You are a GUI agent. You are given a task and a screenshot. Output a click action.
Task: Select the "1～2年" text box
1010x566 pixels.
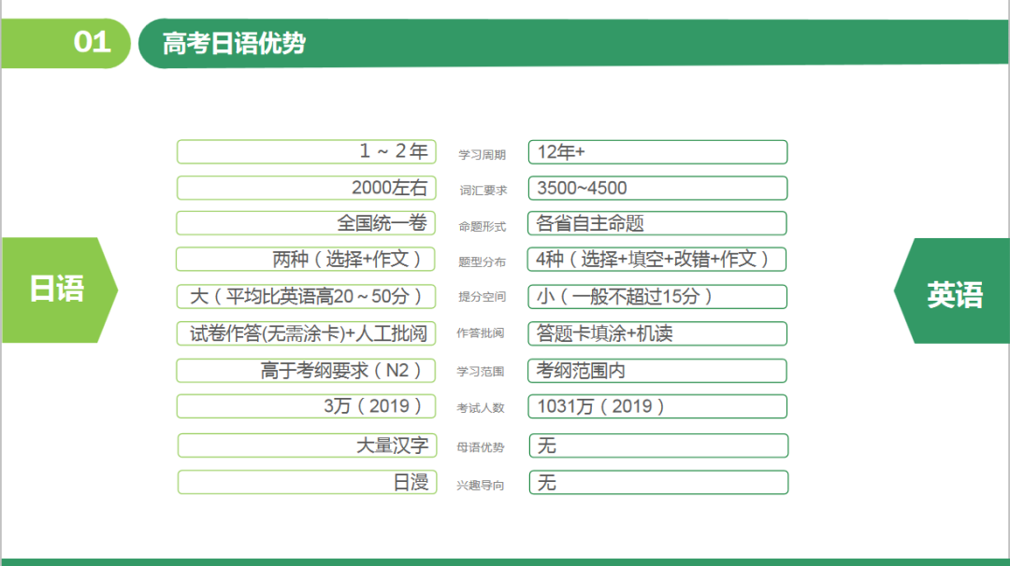(x=306, y=151)
